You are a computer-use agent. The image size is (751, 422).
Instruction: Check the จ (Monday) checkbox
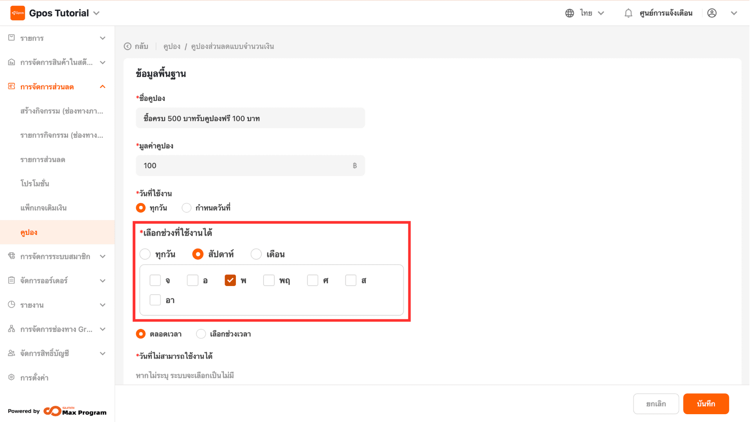click(x=155, y=281)
